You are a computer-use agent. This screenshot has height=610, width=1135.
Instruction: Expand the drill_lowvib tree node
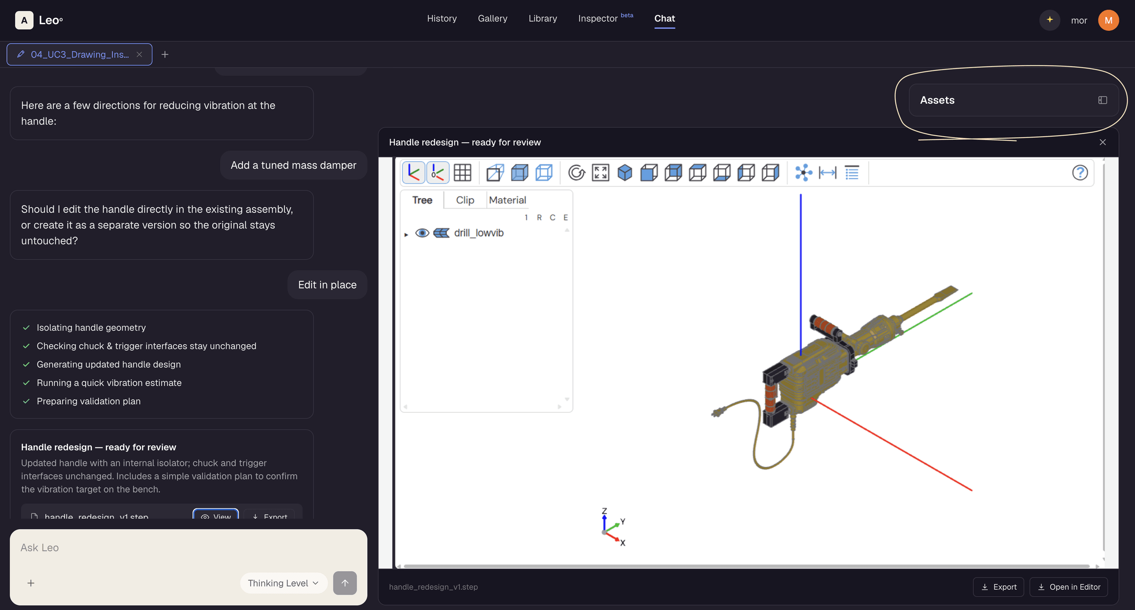(406, 234)
